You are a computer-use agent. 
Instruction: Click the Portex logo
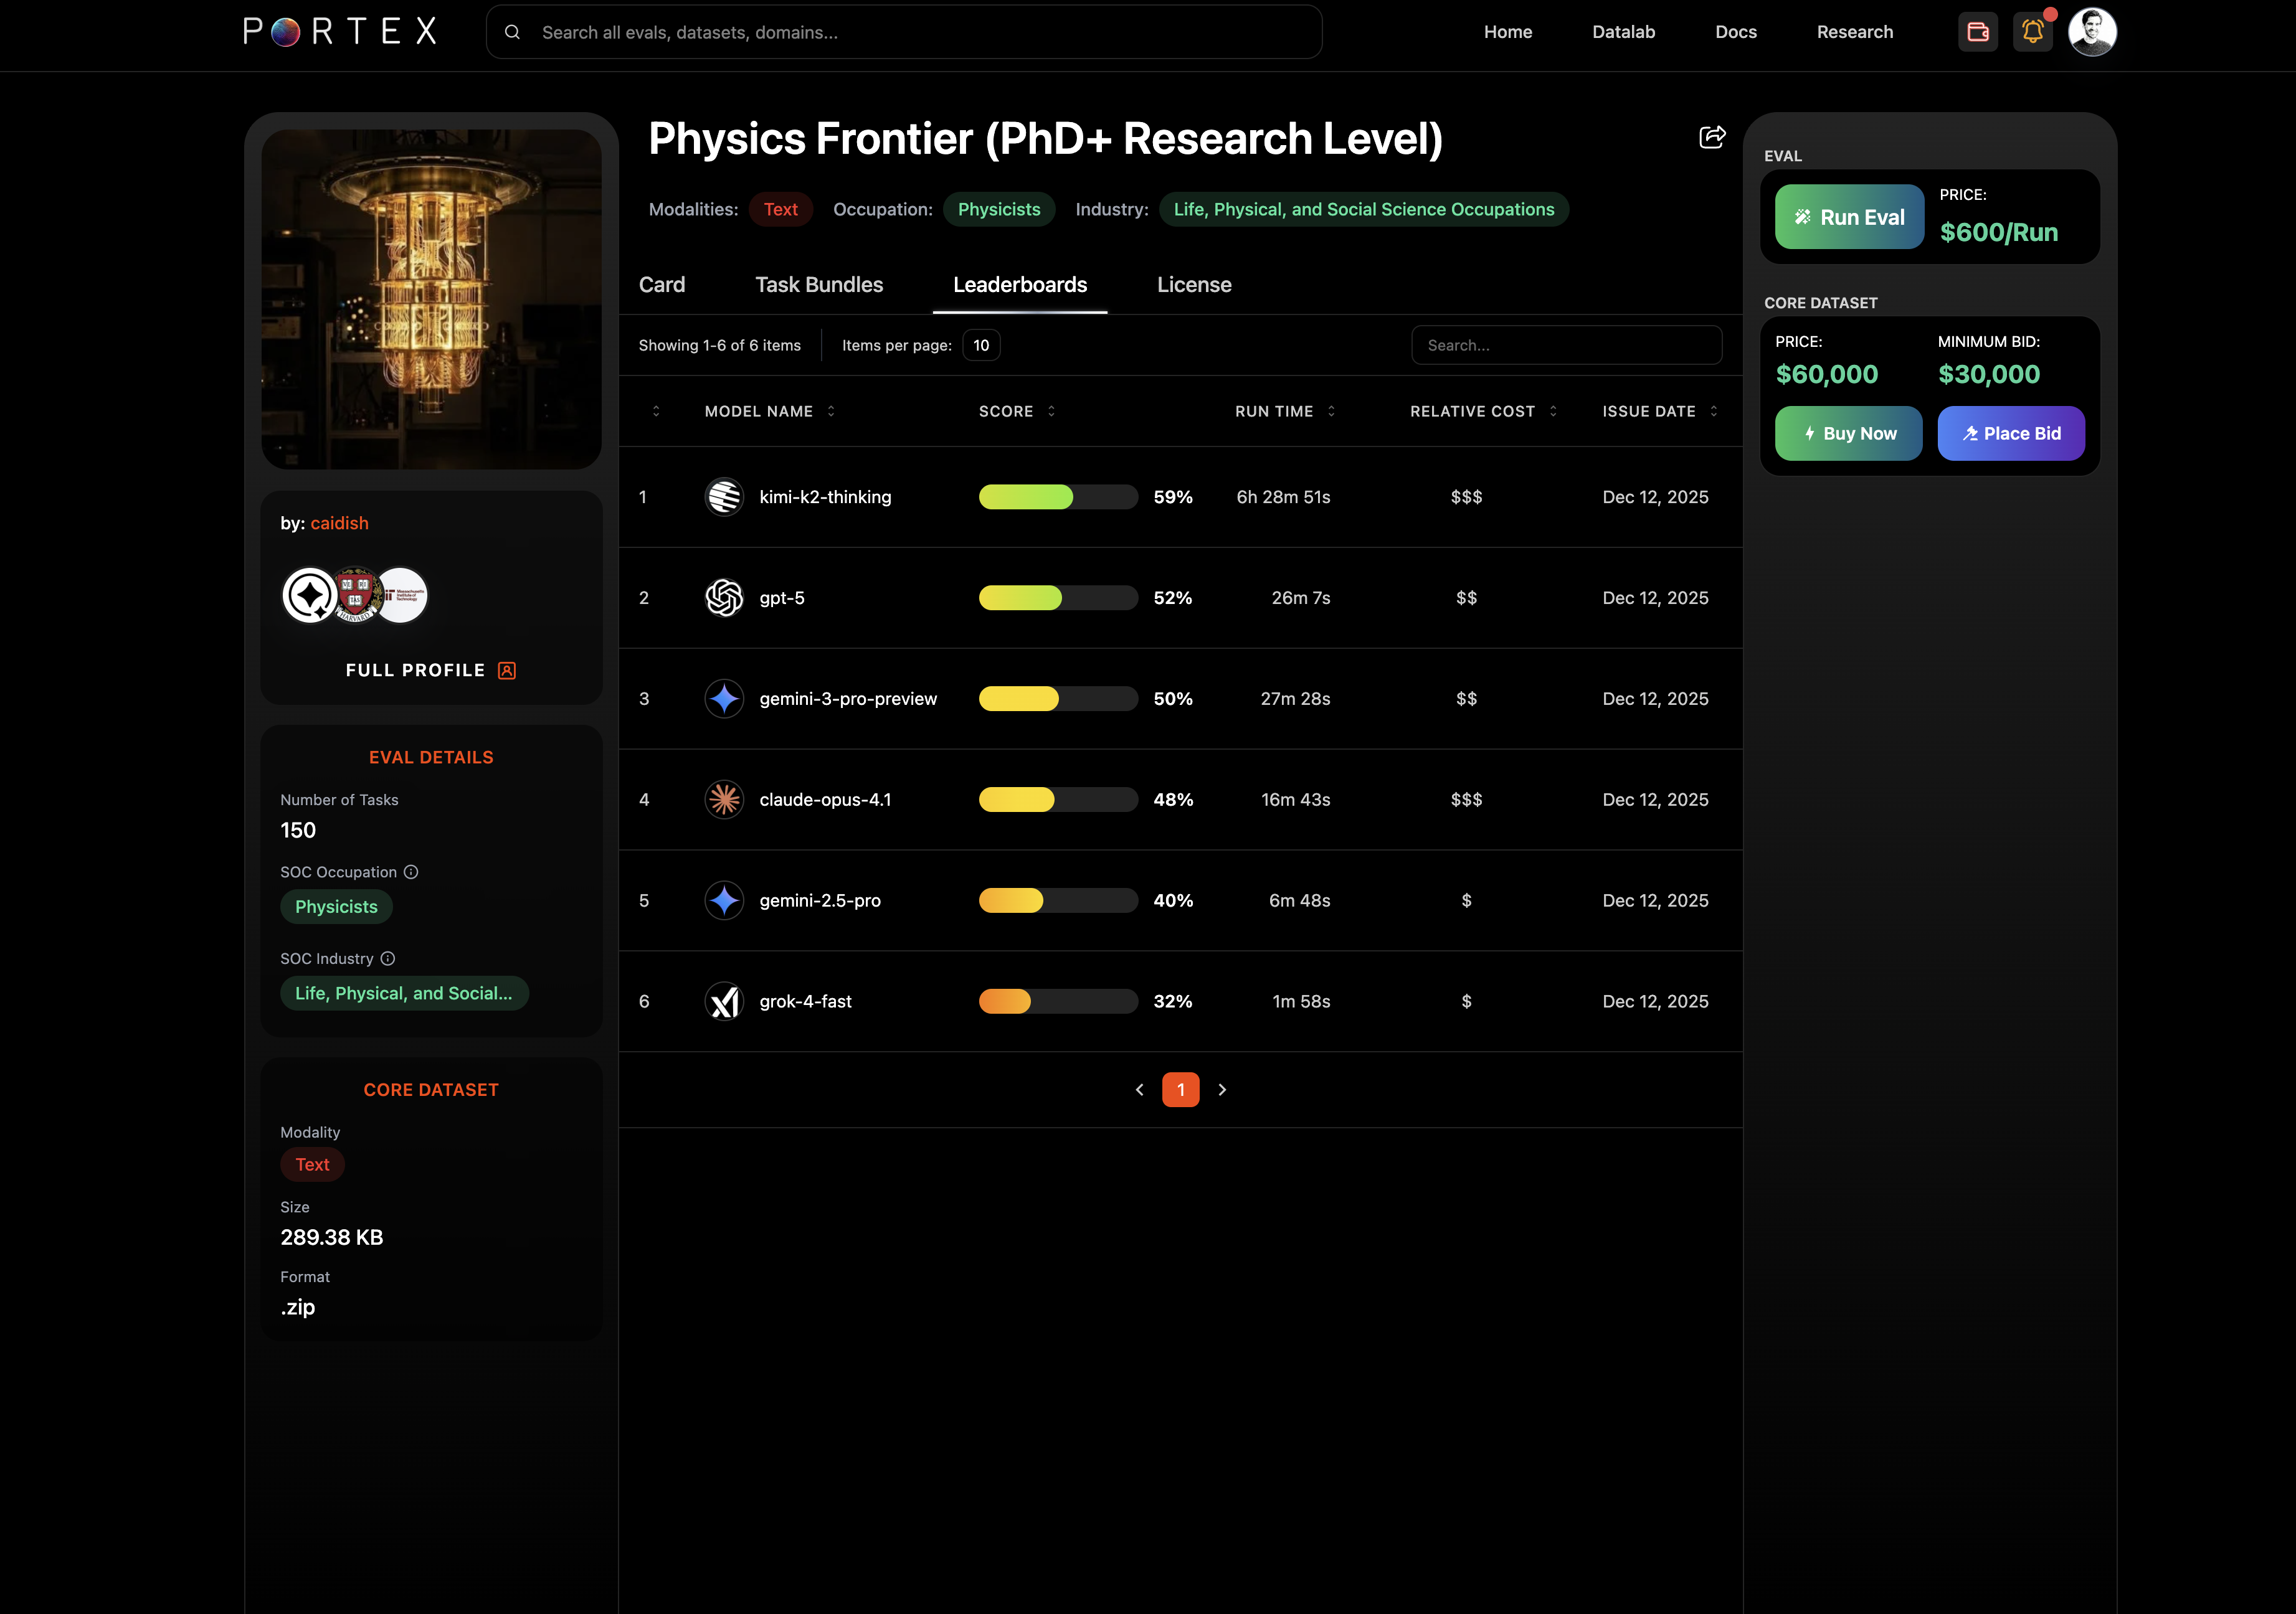[340, 32]
